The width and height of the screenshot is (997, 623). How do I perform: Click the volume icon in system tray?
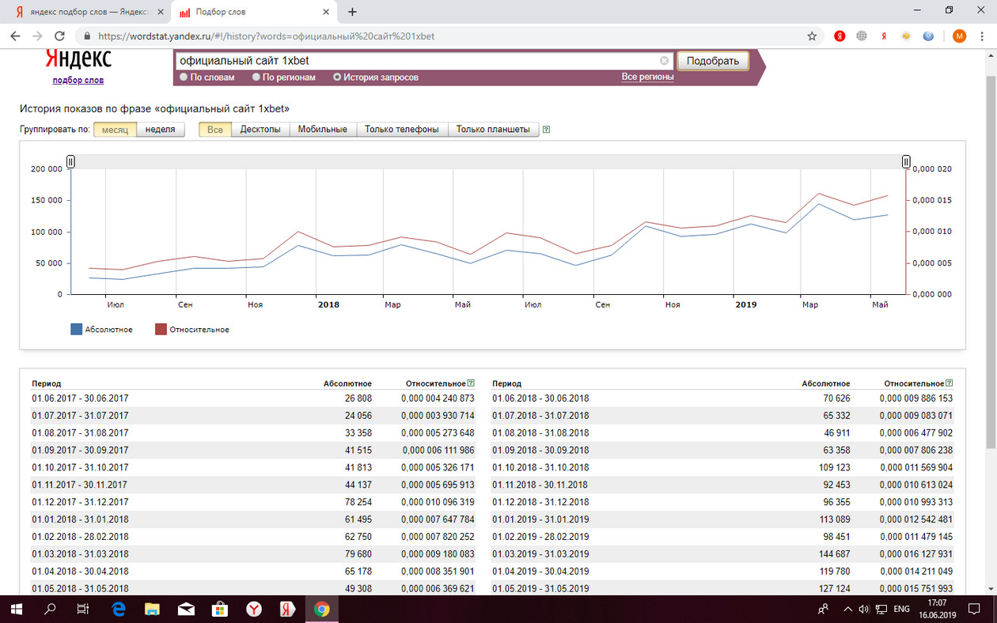click(x=863, y=610)
